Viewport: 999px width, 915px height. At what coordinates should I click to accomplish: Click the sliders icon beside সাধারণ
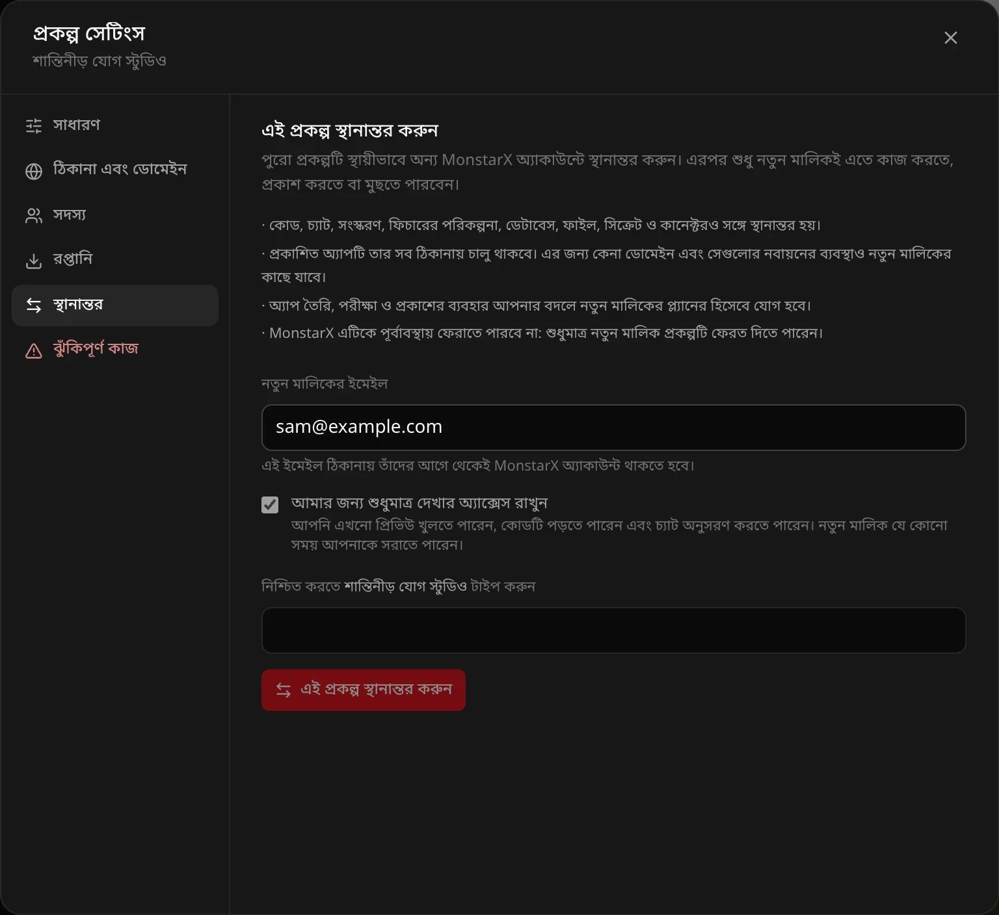(34, 125)
